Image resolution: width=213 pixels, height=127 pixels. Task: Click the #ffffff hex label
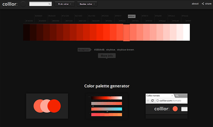pyautogui.click(x=188, y=21)
